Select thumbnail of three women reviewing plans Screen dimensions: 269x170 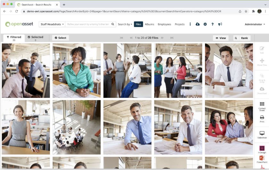coord(229,127)
